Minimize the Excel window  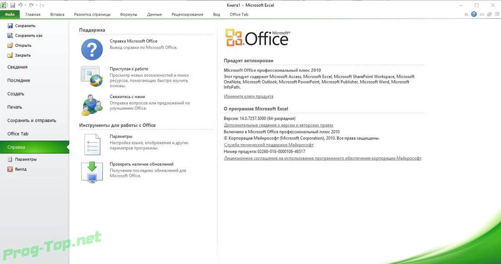click(461, 5)
